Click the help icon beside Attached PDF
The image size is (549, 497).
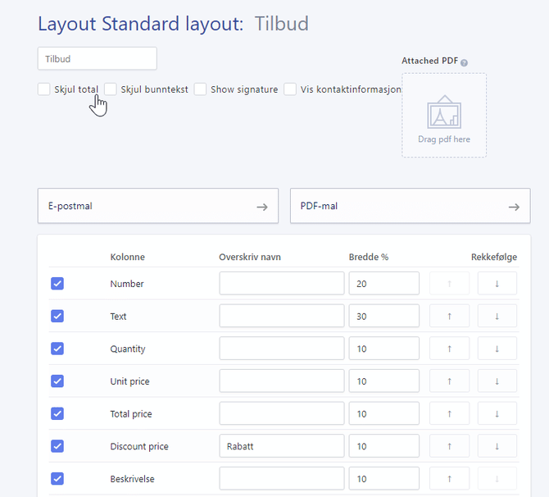tap(464, 62)
